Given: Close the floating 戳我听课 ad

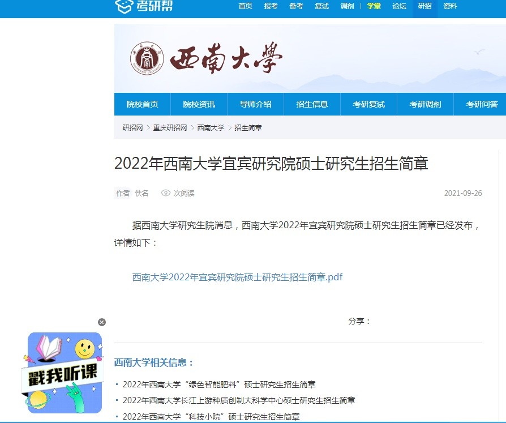Looking at the screenshot, I should 102,322.
